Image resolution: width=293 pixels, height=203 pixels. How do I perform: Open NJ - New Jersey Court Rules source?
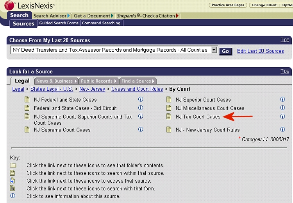tap(207, 129)
